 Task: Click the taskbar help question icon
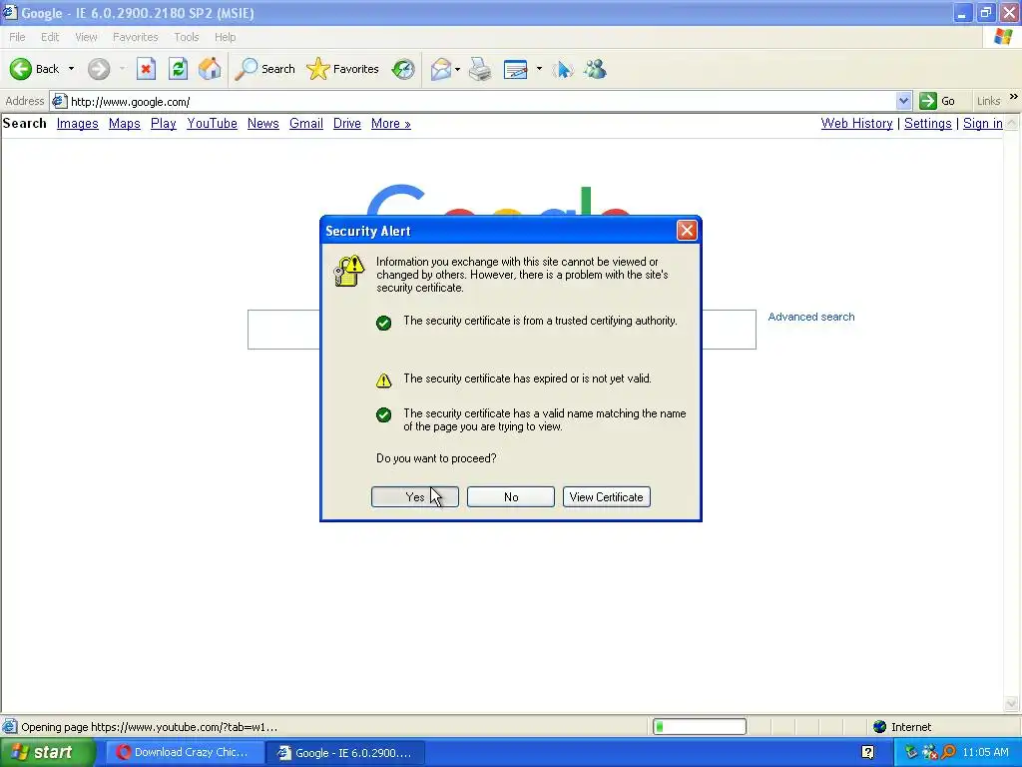[x=867, y=752]
